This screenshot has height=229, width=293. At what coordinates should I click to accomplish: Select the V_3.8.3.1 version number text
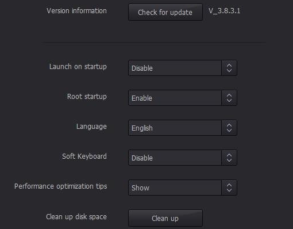tap(224, 11)
